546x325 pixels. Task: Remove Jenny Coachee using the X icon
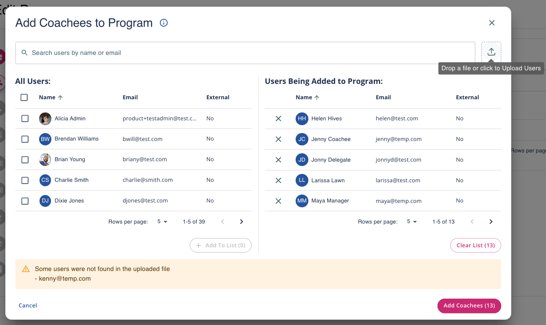pyautogui.click(x=278, y=139)
